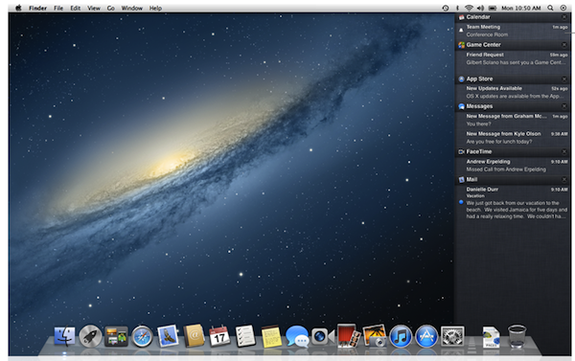This screenshot has width=575, height=361.
Task: Clear App Store notifications with its X button
Action: 564,79
